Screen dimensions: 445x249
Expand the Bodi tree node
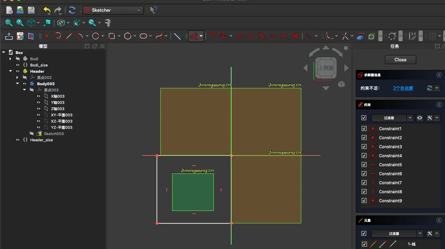click(x=10, y=59)
